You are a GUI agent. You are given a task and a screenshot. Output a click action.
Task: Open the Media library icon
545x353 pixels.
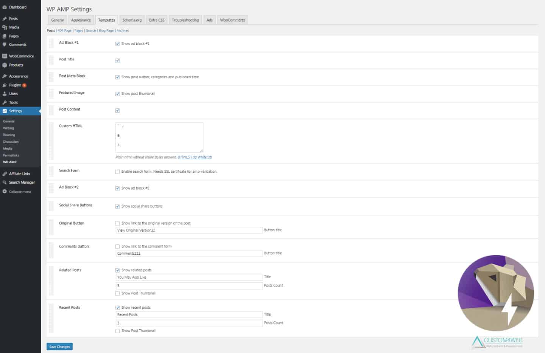click(5, 27)
